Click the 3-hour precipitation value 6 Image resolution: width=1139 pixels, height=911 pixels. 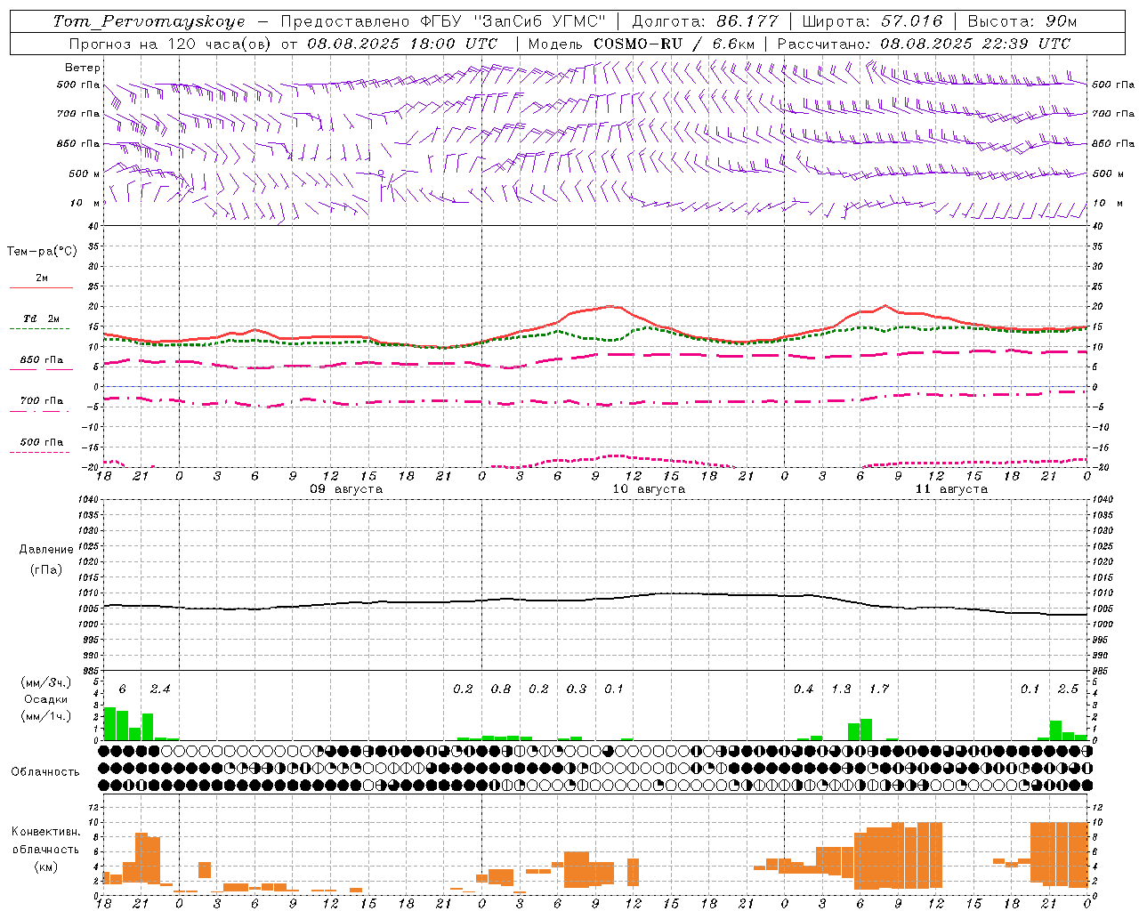122,689
